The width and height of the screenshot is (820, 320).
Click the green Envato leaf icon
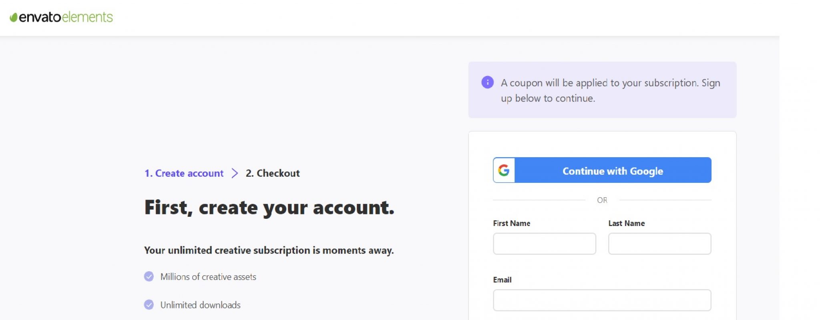(x=14, y=18)
